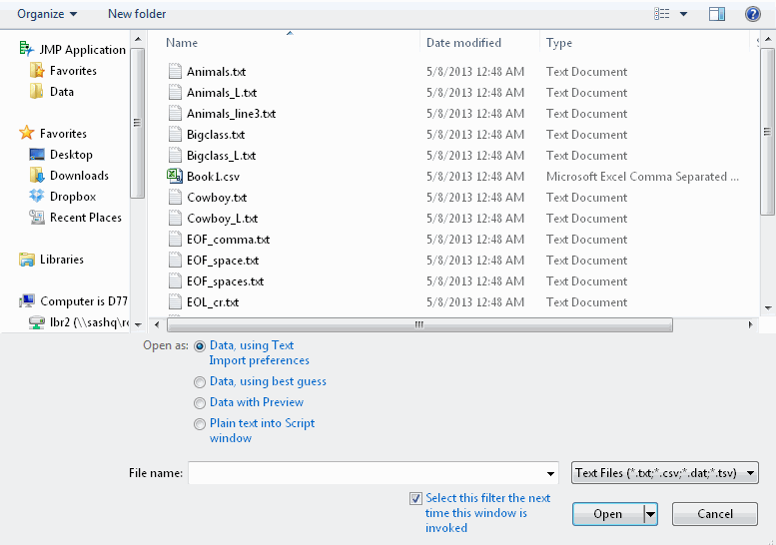Viewport: 776px width, 545px height.
Task: Click the Downloads folder icon
Action: pos(37,175)
